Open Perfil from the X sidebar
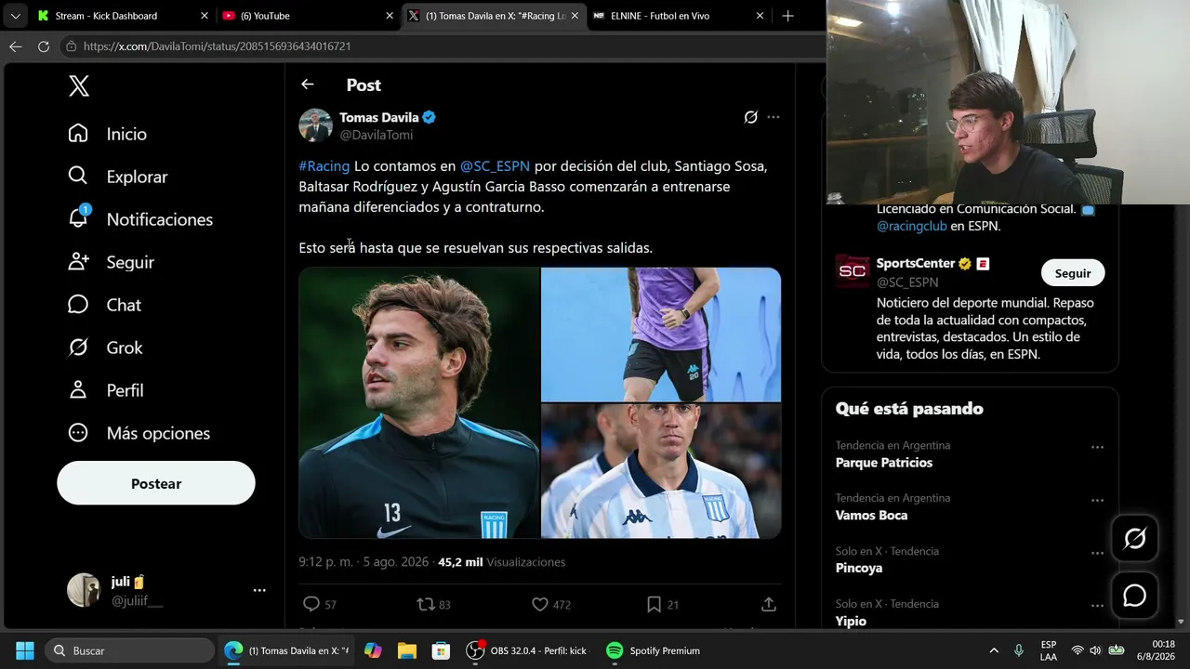This screenshot has width=1190, height=669. (x=106, y=390)
